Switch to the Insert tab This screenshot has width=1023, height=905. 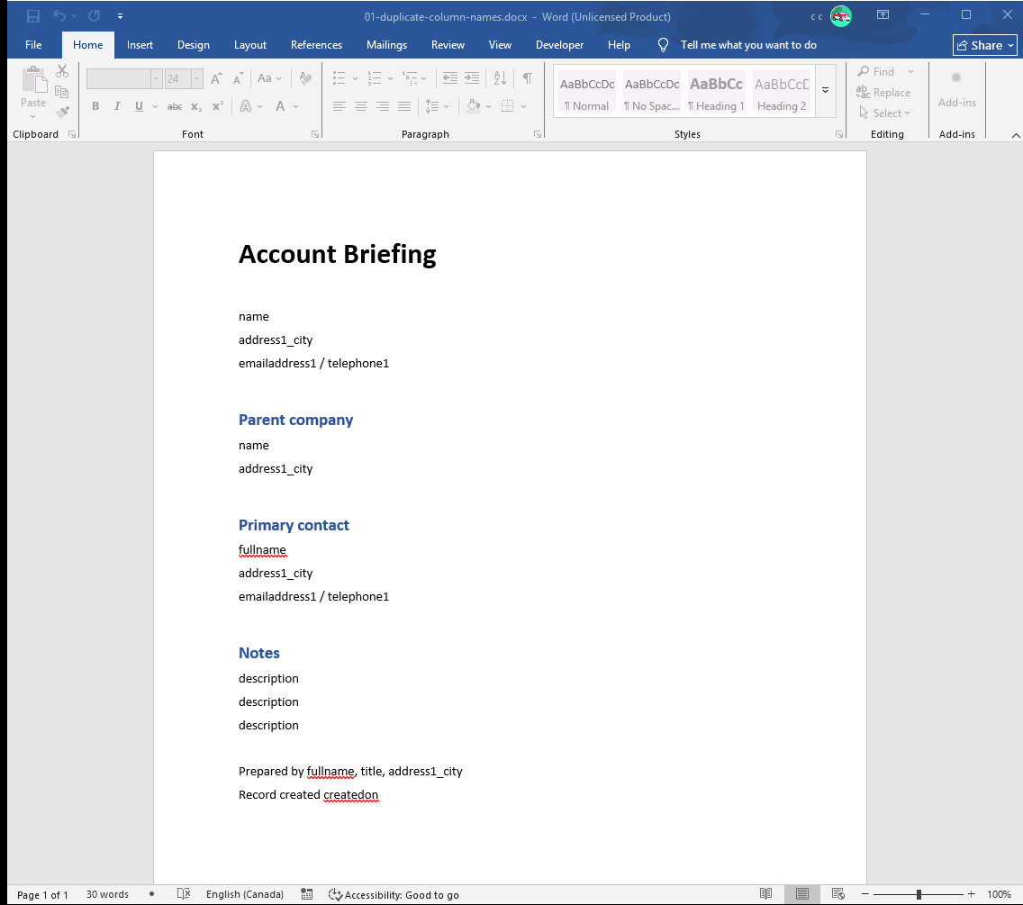tap(140, 45)
